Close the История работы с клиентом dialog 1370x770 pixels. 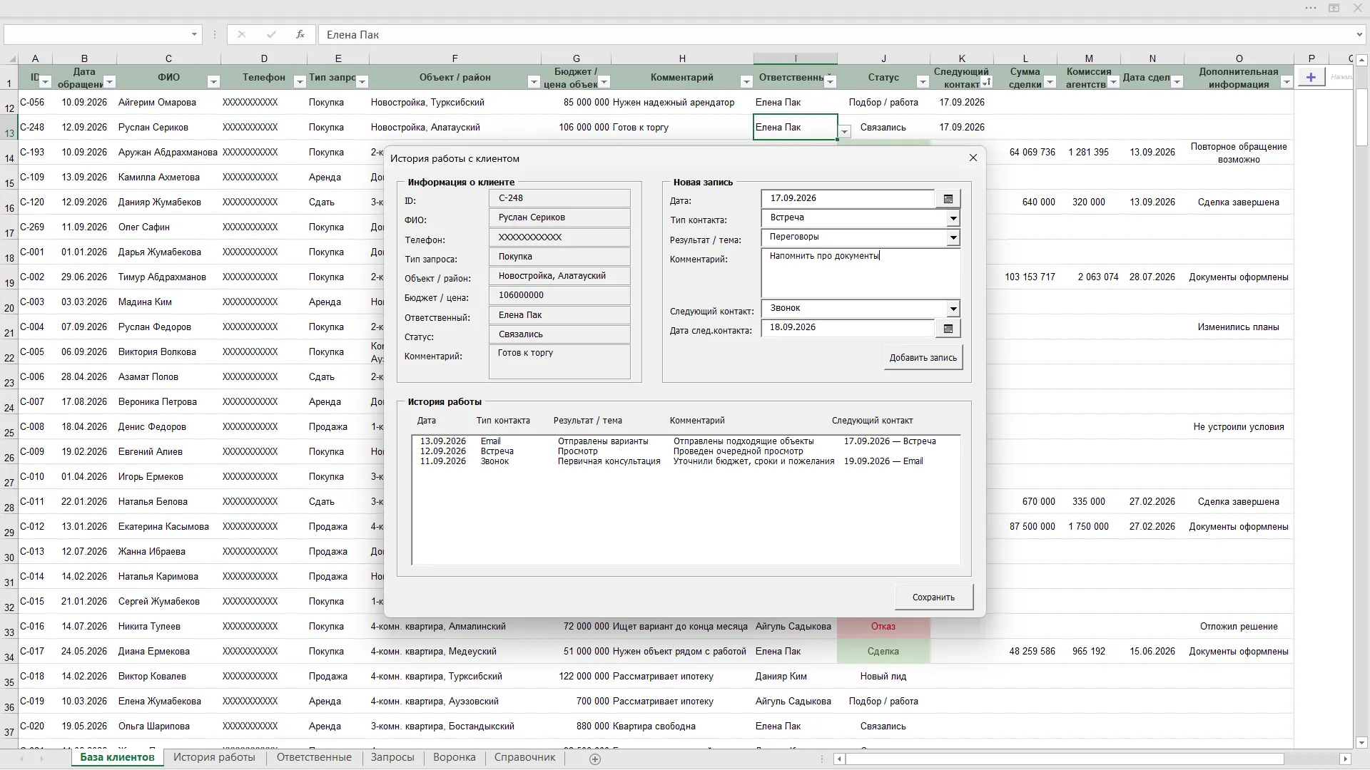[x=973, y=158]
